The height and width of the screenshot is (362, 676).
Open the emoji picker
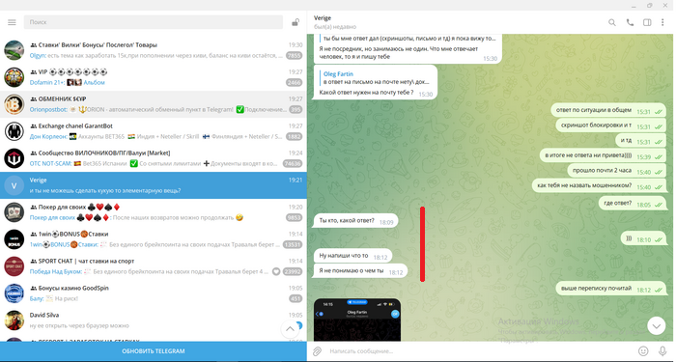[643, 351]
